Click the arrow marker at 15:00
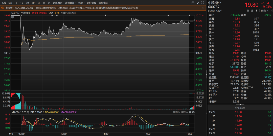This screenshot has width=273, height=136. click(x=189, y=16)
